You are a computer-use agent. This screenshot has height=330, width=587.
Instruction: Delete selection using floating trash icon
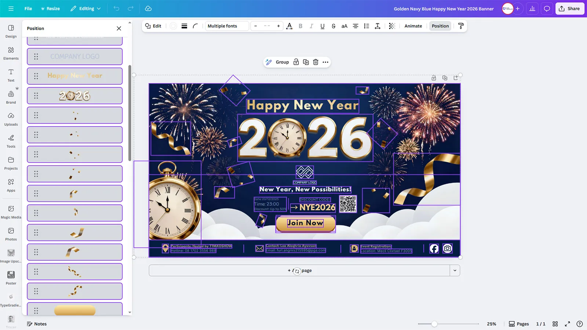[316, 62]
